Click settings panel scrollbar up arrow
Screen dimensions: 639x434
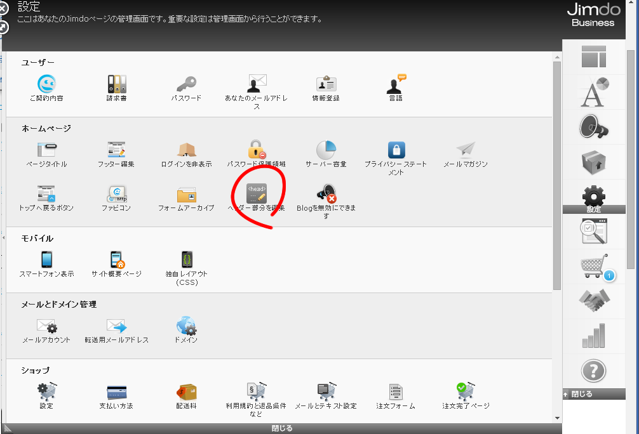point(557,57)
